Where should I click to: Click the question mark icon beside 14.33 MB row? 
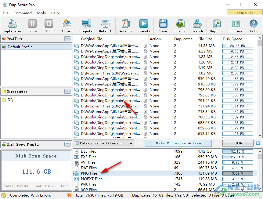coord(145,46)
